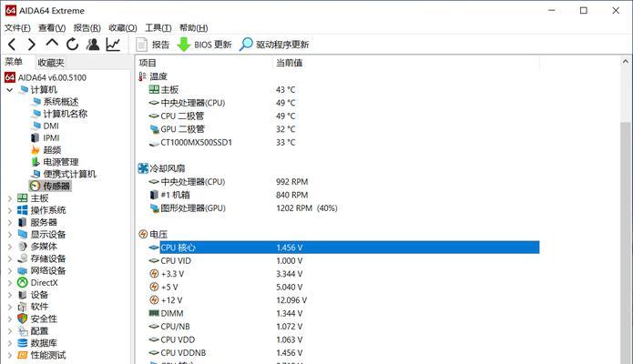Click the 便携式计算机 icon
Screen dimensions: 633x364
click(x=36, y=174)
